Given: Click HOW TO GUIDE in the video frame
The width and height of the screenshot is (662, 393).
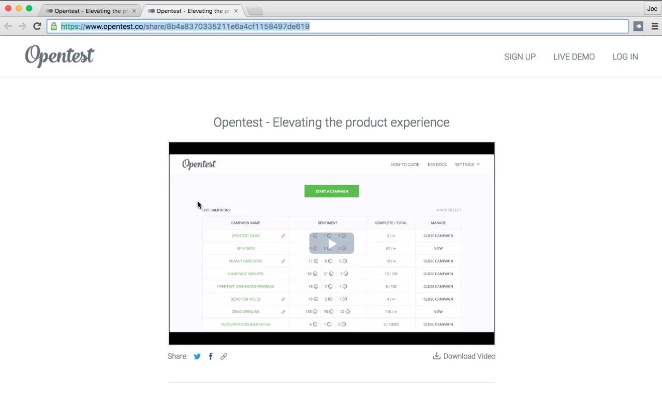Looking at the screenshot, I should click(x=405, y=165).
